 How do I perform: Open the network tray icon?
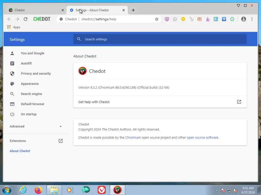pos(229,190)
